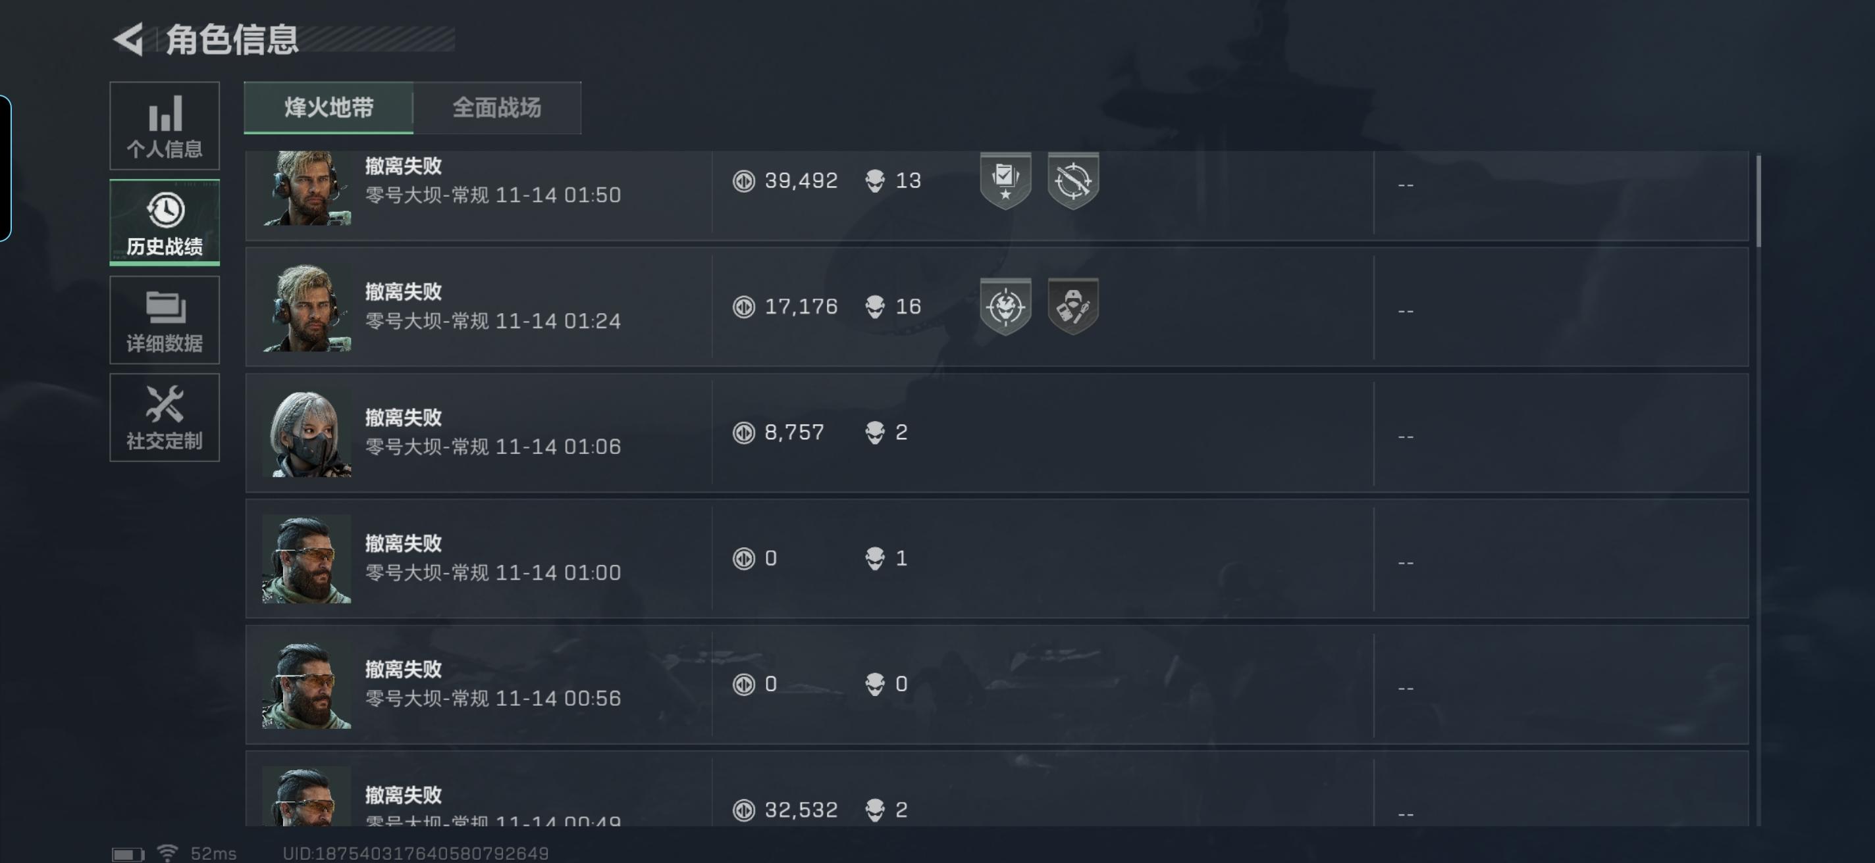
Task: Select the 历史战绩 clock icon tab
Action: 165,222
